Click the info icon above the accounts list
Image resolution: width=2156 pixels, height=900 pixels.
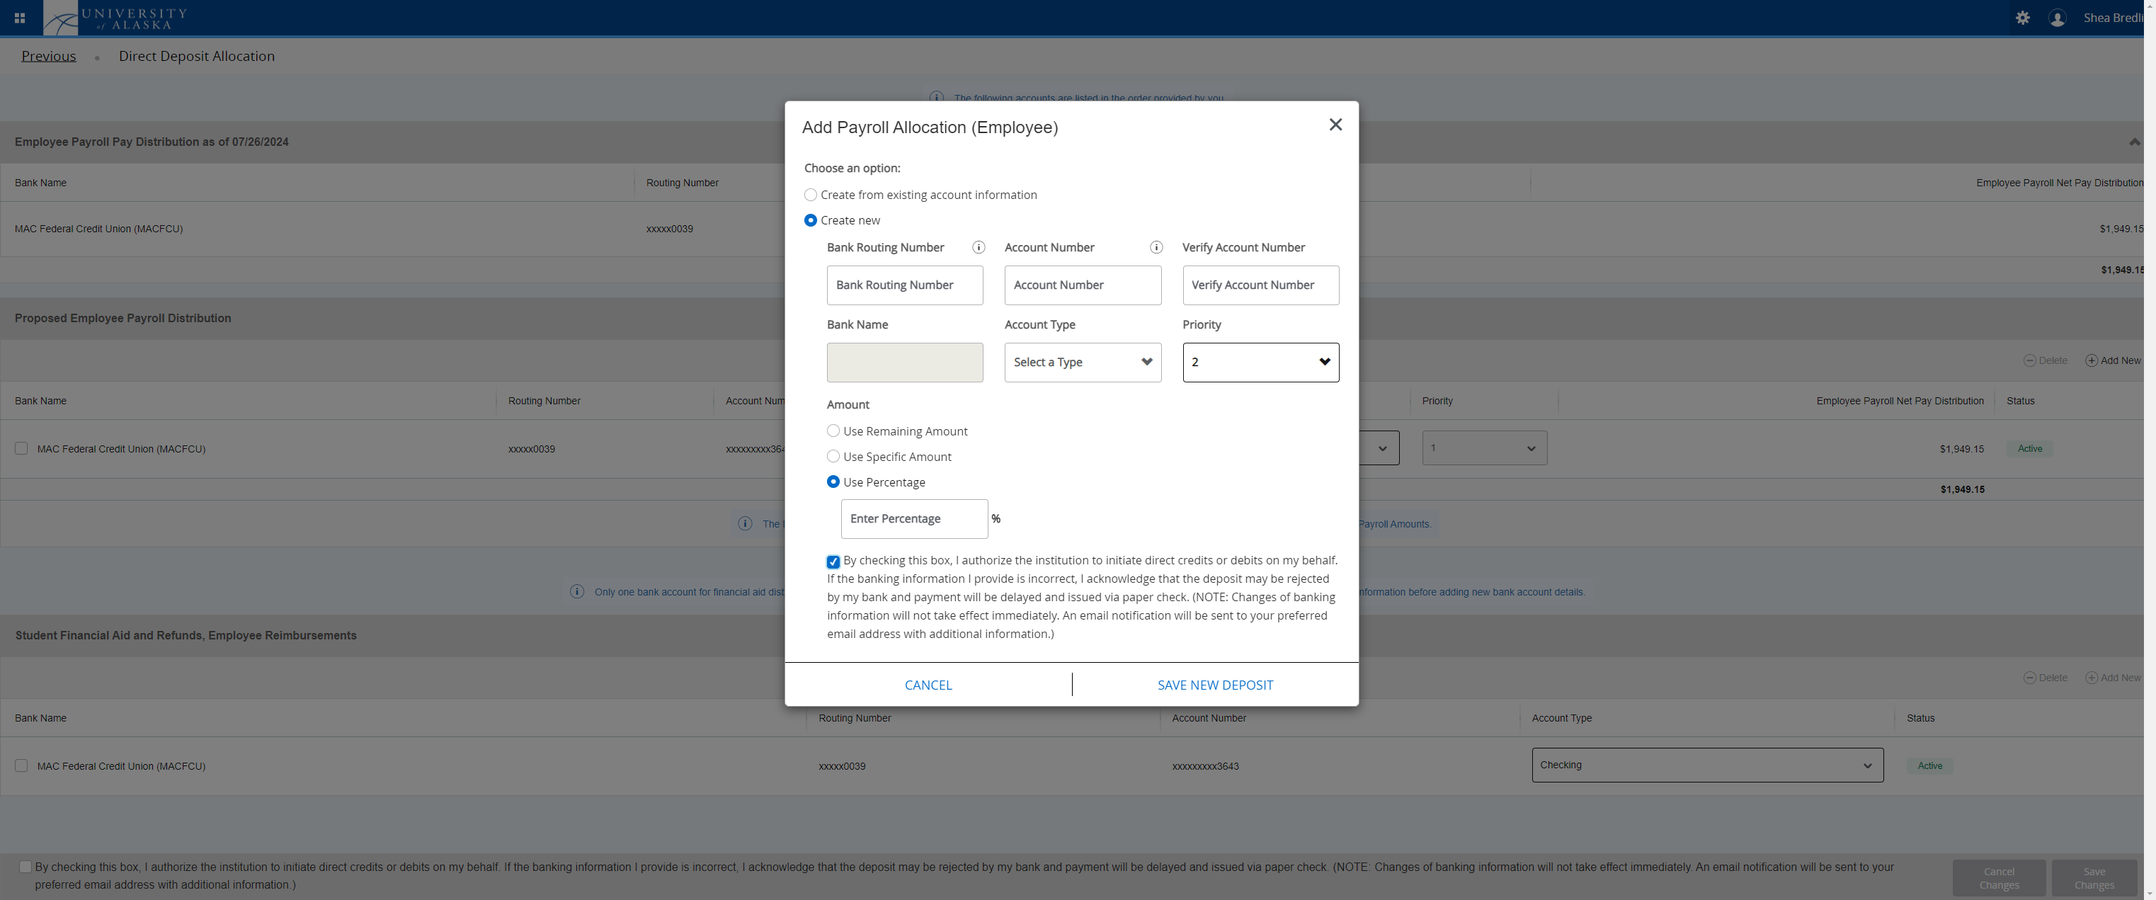(937, 98)
